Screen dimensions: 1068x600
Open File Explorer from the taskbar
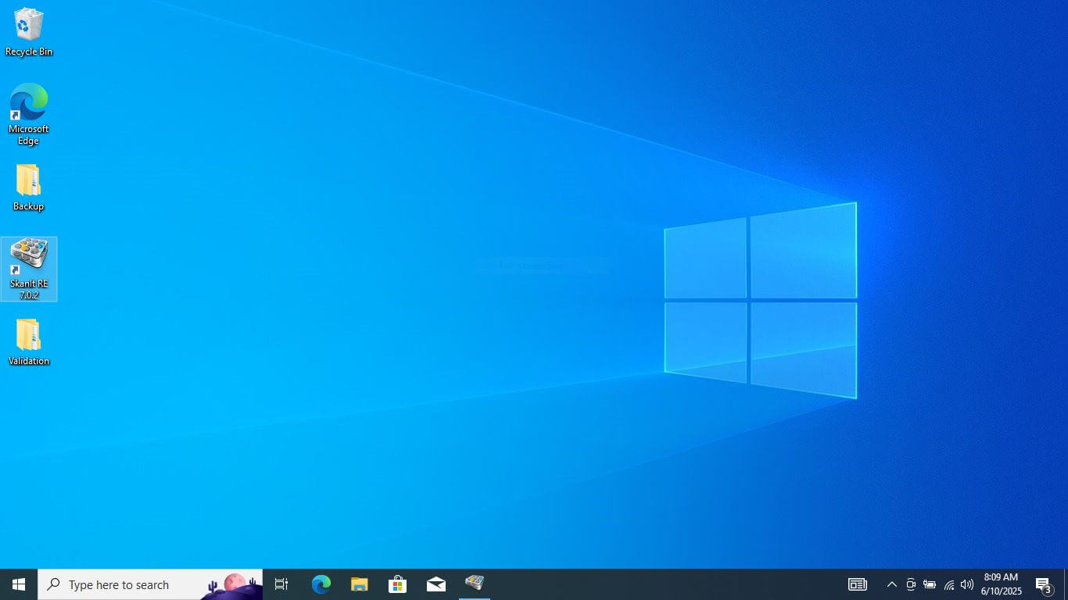[359, 584]
